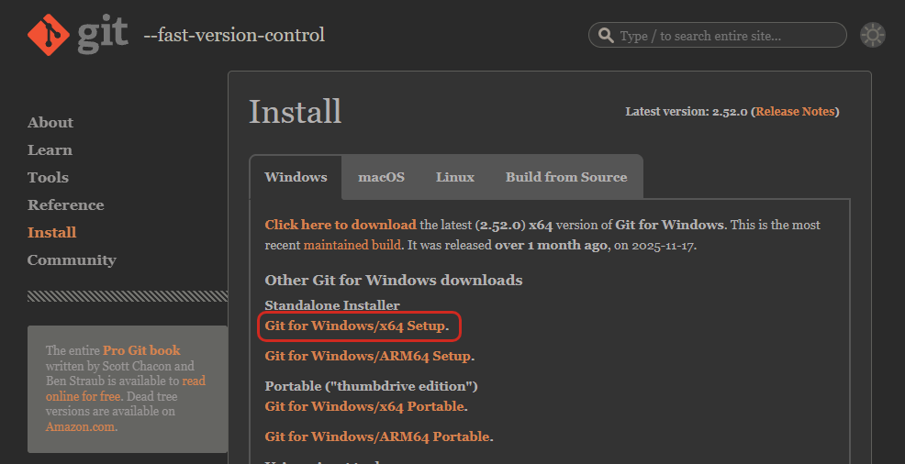
Task: Click into the site search field
Action: click(718, 35)
